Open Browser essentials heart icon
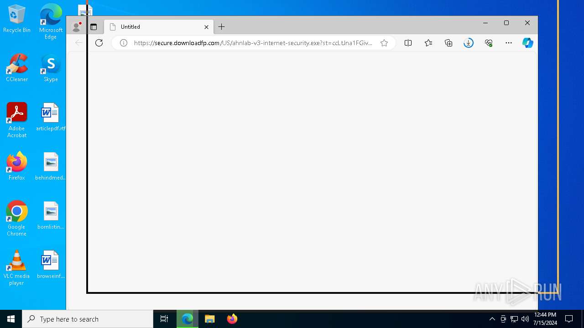The width and height of the screenshot is (584, 328). pos(489,43)
